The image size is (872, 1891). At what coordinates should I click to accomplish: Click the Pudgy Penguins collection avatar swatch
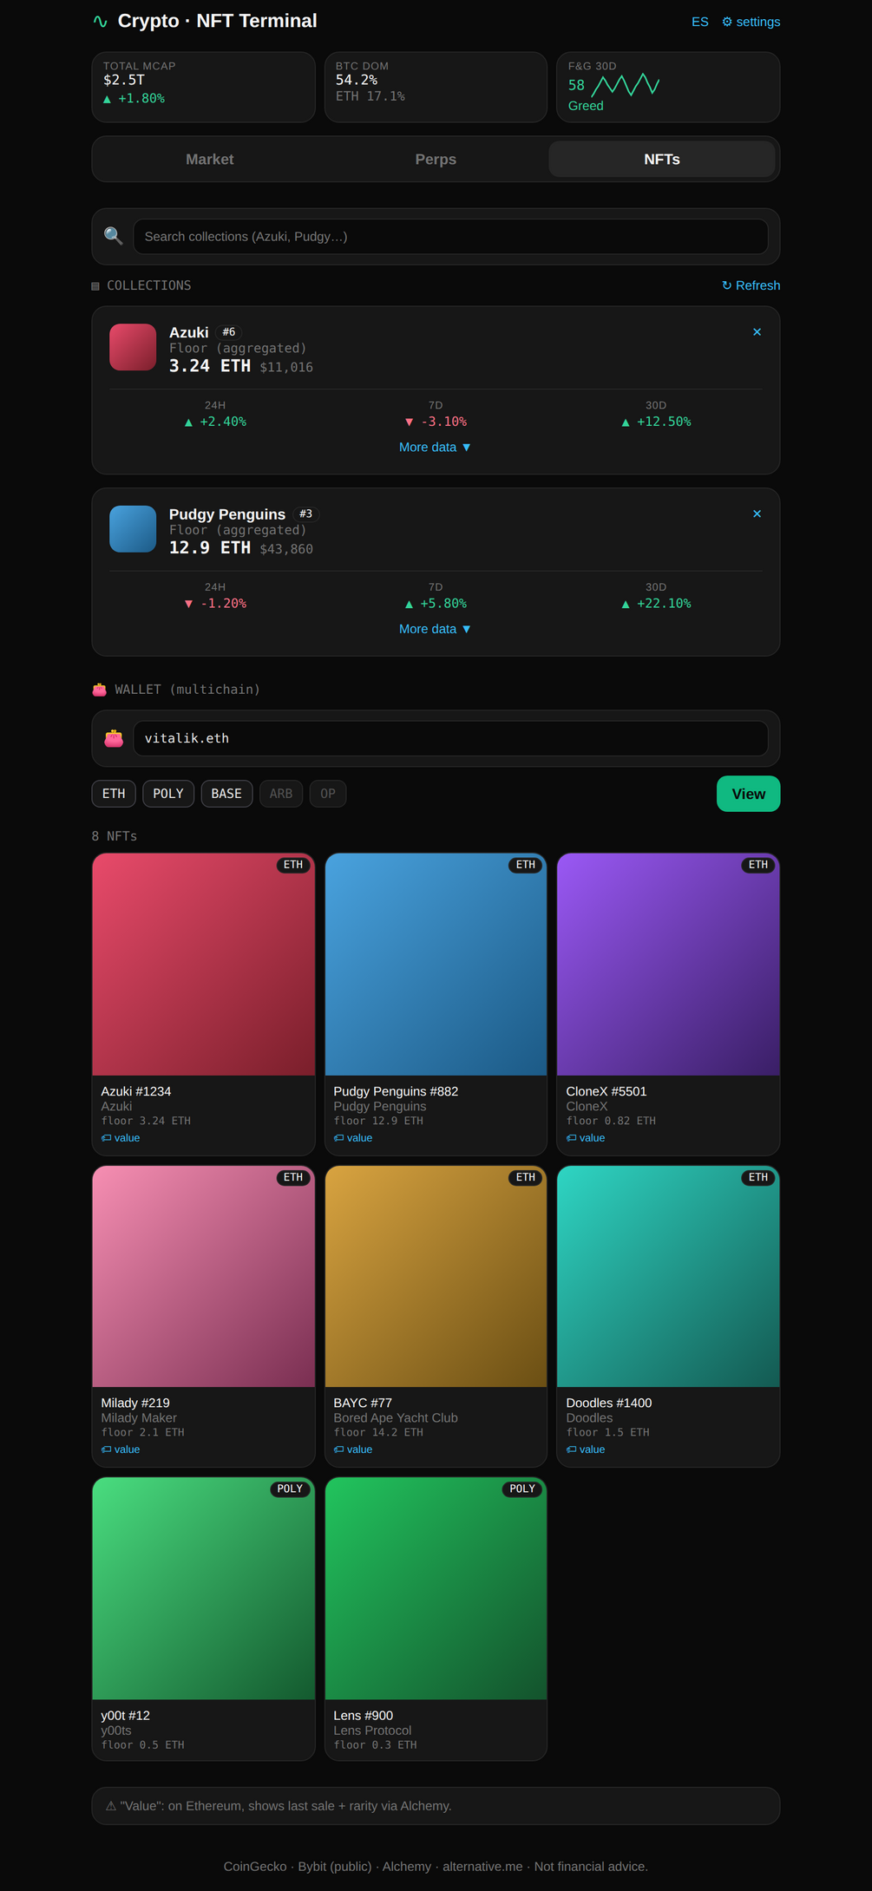click(133, 529)
